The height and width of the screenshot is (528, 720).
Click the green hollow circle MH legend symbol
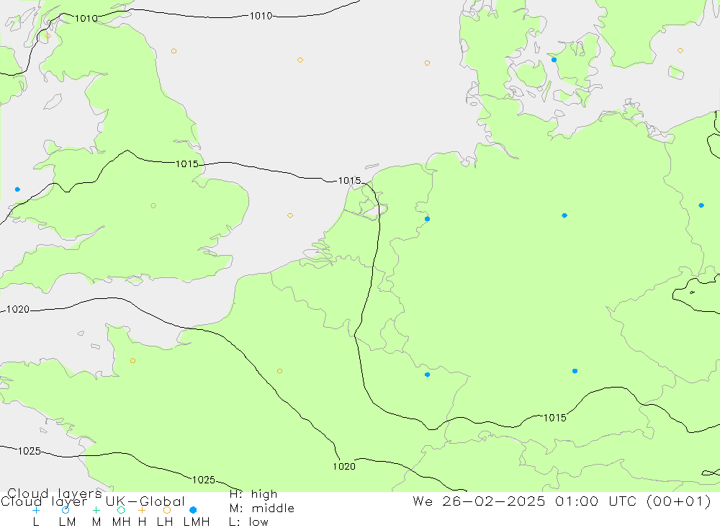121,510
